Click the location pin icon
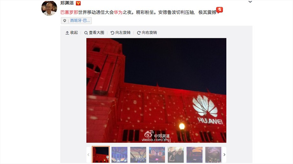 coord(65,20)
